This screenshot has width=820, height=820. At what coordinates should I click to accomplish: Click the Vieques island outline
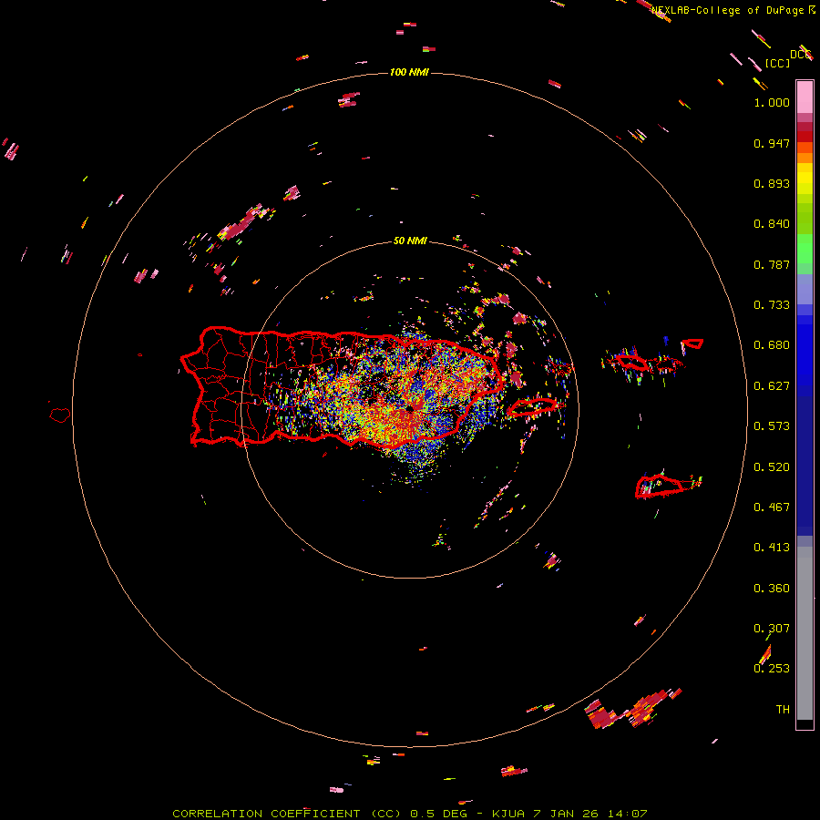pyautogui.click(x=532, y=407)
